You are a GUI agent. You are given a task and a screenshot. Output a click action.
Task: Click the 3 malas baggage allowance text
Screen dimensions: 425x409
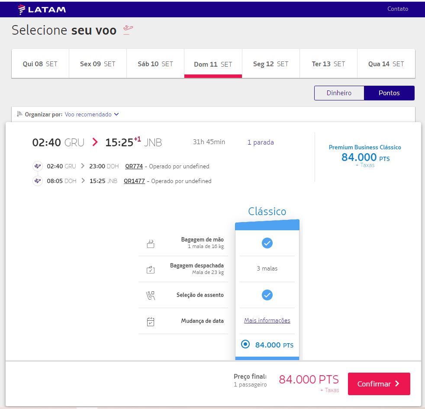(x=267, y=268)
